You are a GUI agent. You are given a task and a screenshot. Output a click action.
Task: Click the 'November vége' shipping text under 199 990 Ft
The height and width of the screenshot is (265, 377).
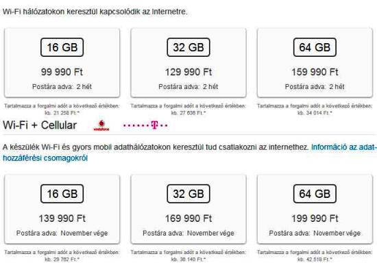(337, 233)
